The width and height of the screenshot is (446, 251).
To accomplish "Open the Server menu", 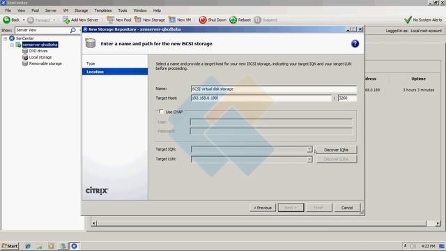I will 51,10.
